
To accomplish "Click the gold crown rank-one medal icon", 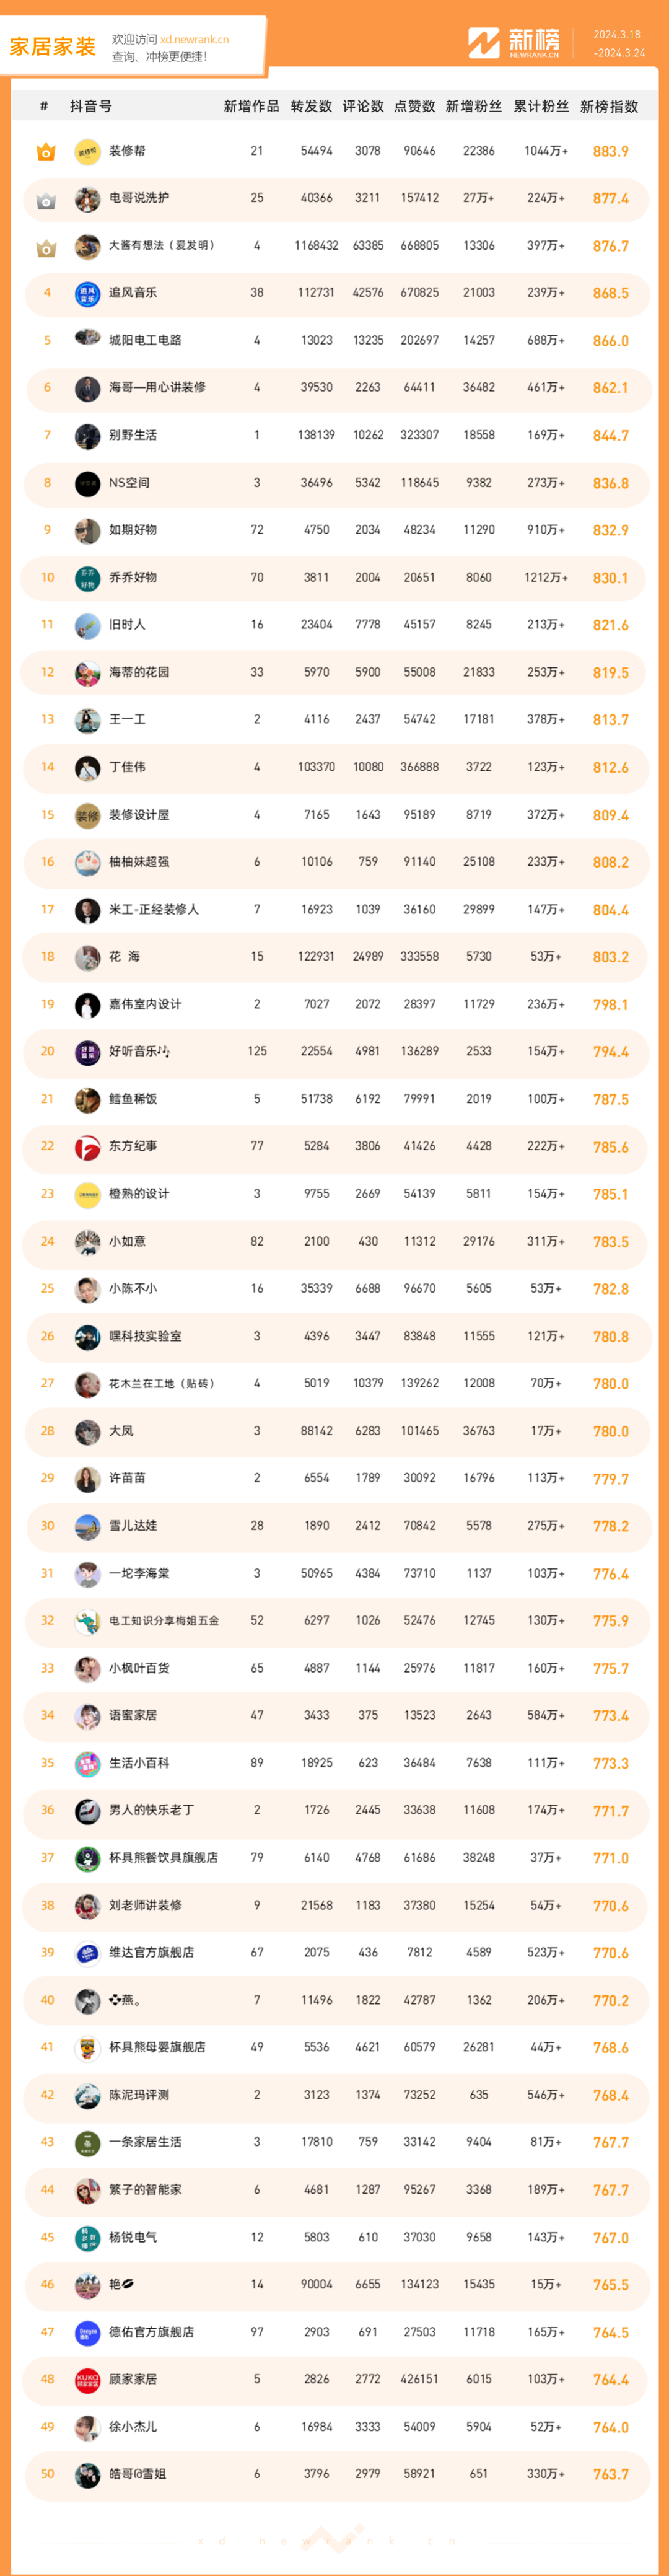I will point(46,152).
